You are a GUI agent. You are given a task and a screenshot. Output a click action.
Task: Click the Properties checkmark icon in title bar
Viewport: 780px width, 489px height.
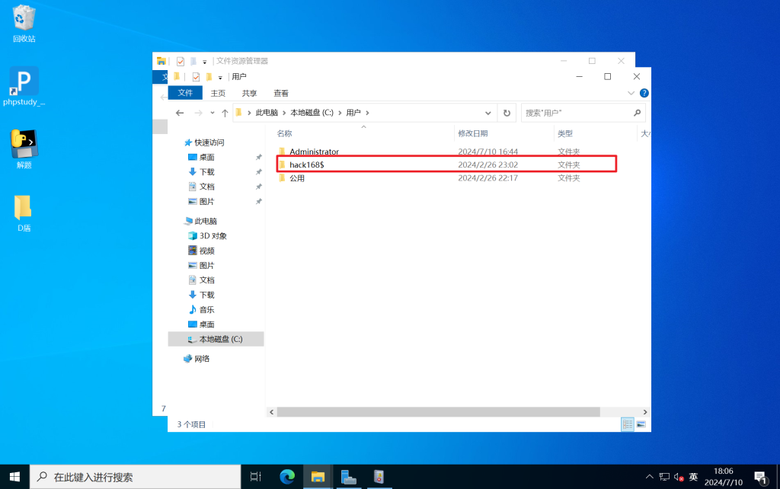click(196, 77)
